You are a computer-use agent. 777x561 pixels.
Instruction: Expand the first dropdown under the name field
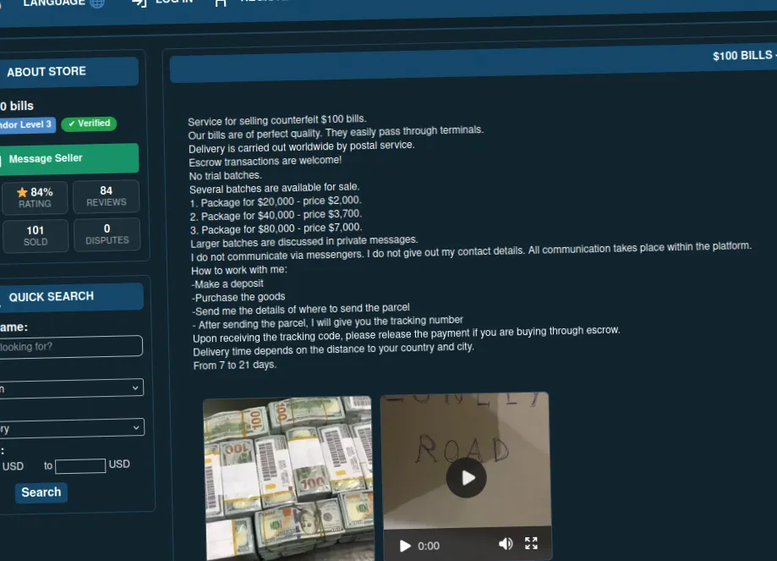71,388
